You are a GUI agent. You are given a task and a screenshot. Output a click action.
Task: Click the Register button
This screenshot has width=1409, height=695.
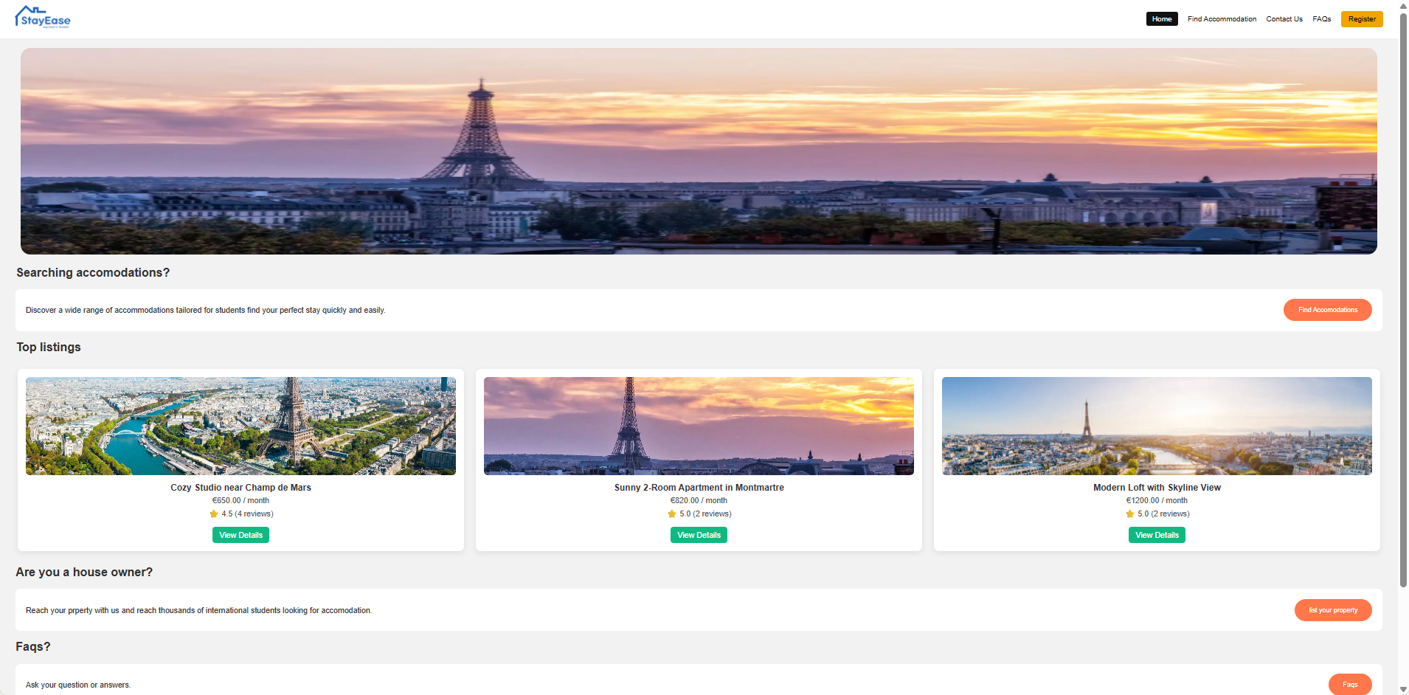point(1362,19)
